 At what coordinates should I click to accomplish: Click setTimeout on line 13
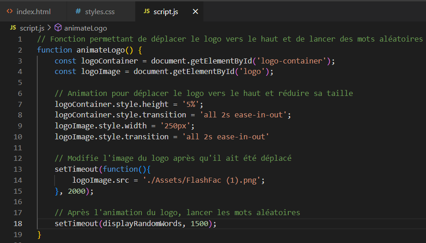pyautogui.click(x=76, y=169)
